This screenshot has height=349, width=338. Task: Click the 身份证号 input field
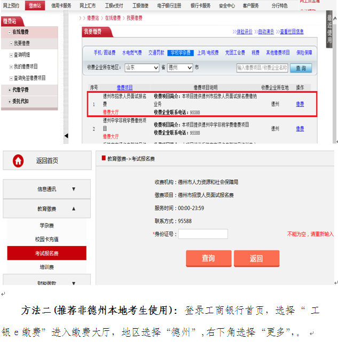point(203,234)
